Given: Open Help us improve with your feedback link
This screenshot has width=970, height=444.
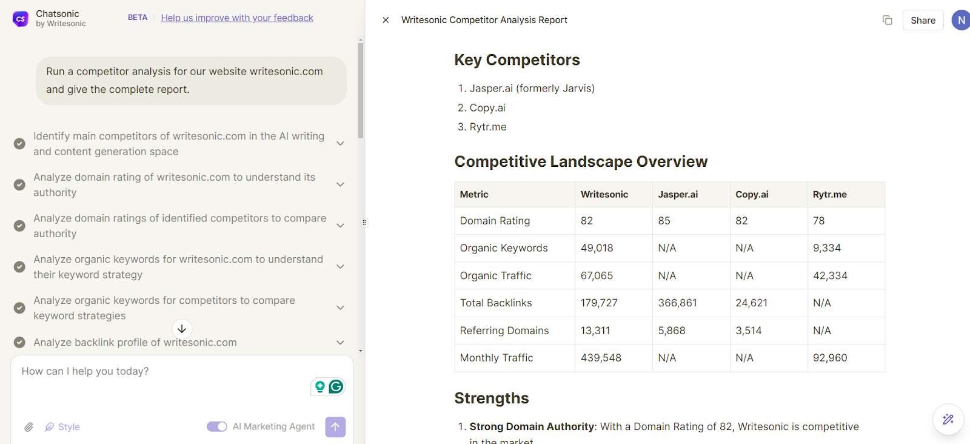Looking at the screenshot, I should [x=237, y=18].
